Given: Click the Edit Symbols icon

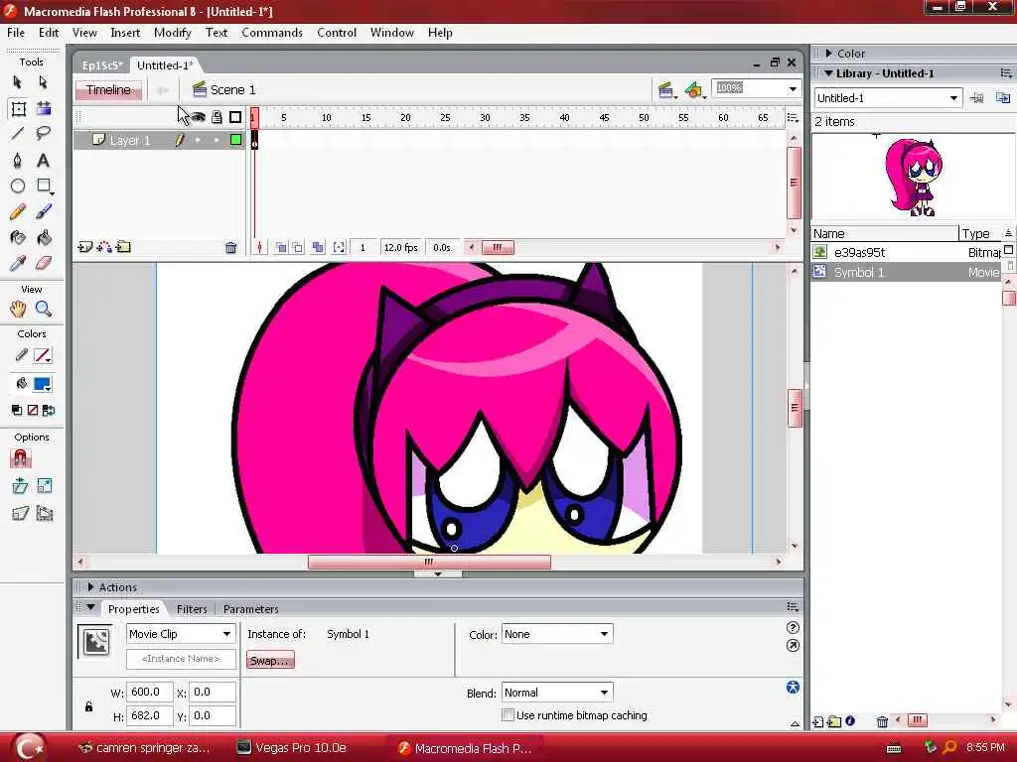Looking at the screenshot, I should point(694,90).
